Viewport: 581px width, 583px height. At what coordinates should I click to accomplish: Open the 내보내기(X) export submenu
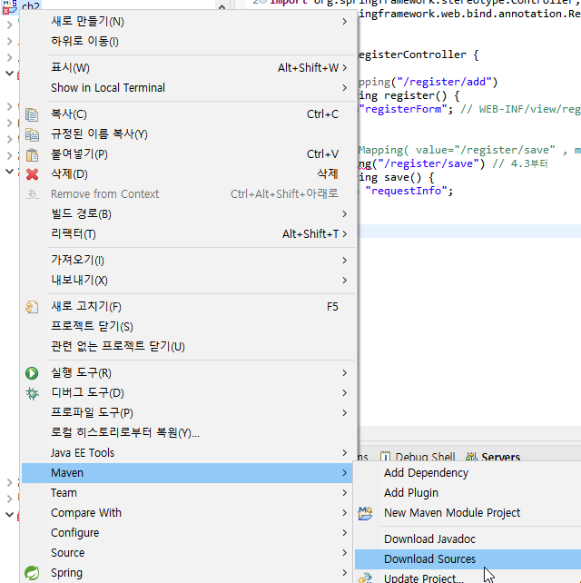pyautogui.click(x=187, y=281)
